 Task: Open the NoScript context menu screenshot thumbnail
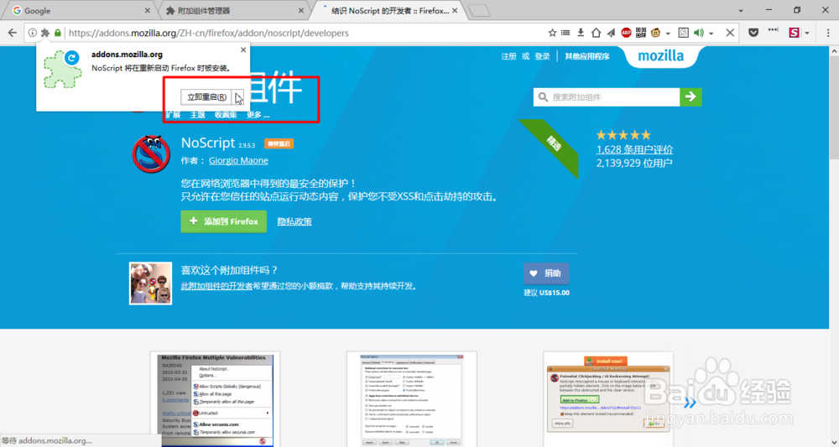pyautogui.click(x=215, y=399)
